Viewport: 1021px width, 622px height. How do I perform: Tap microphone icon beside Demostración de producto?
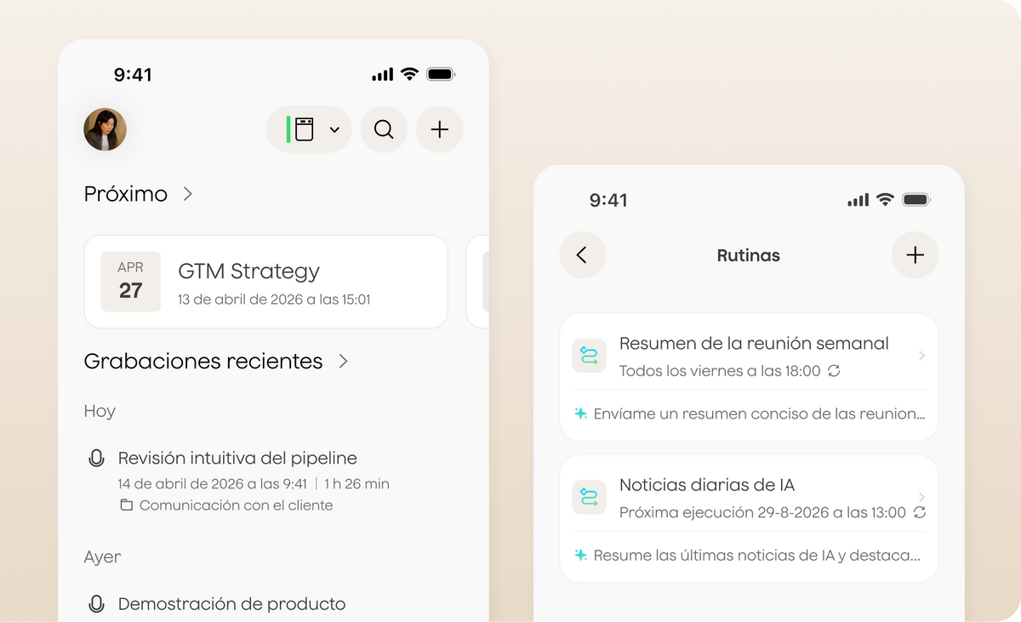click(x=96, y=604)
